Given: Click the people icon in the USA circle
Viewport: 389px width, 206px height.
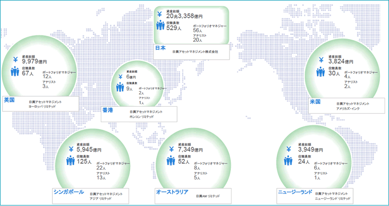Looking at the screenshot, I should click(x=321, y=72).
